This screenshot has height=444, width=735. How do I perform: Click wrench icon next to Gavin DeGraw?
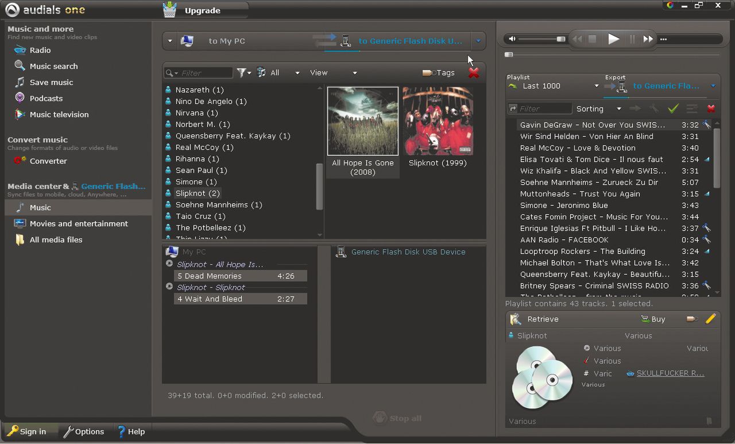706,125
